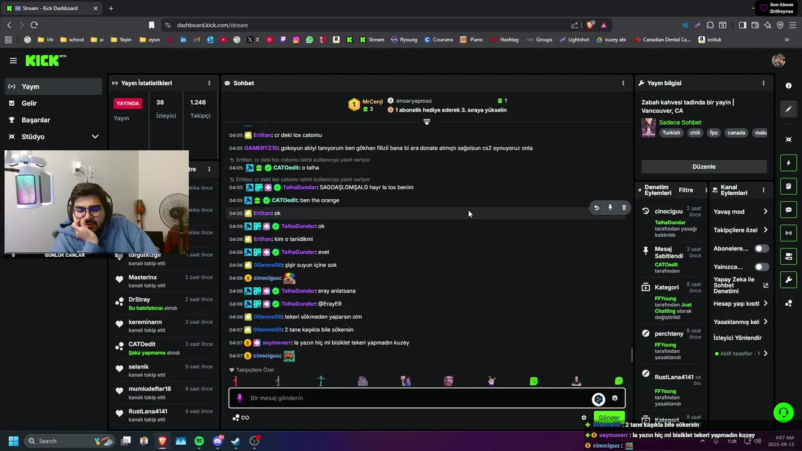Click the green square face emote
The width and height of the screenshot is (802, 451).
[534, 381]
